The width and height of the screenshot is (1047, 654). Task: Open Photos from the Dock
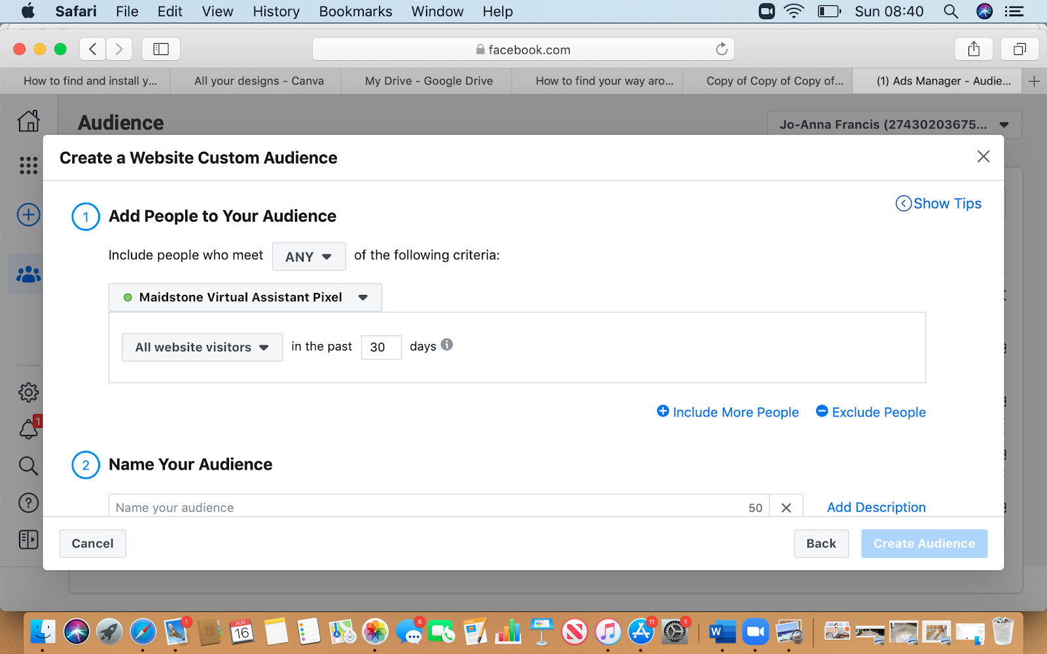(x=376, y=632)
